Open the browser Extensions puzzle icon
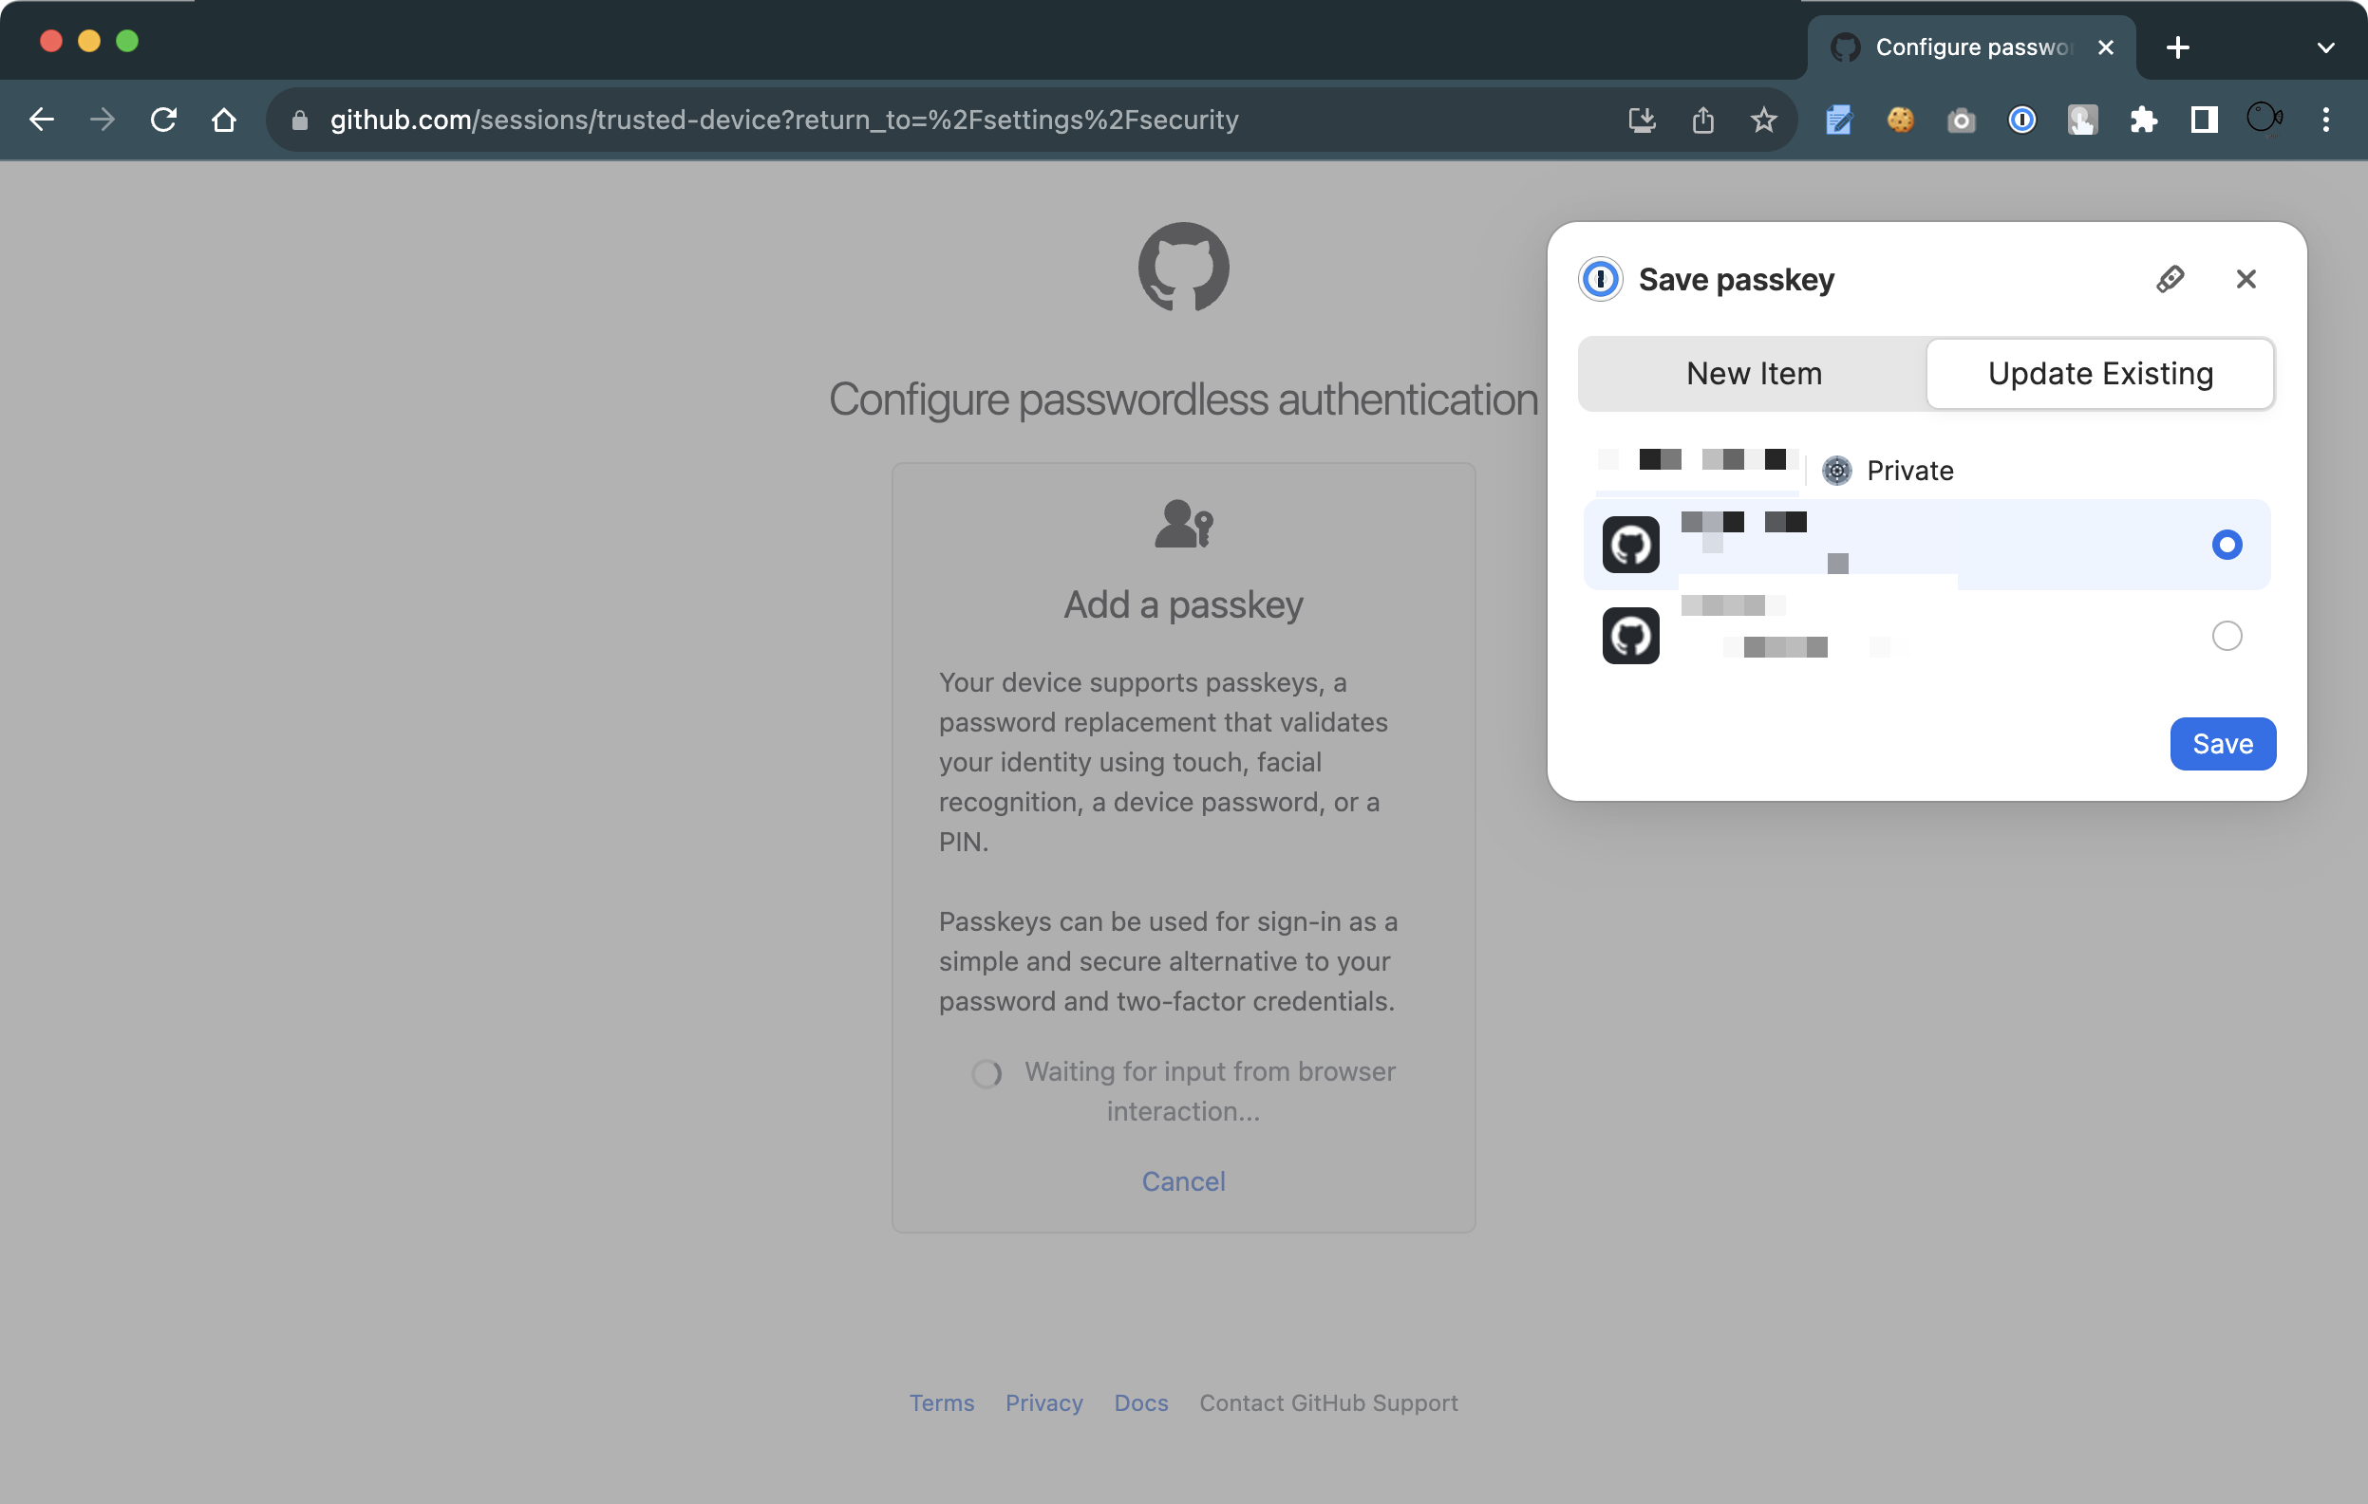This screenshot has width=2368, height=1504. click(x=2143, y=120)
